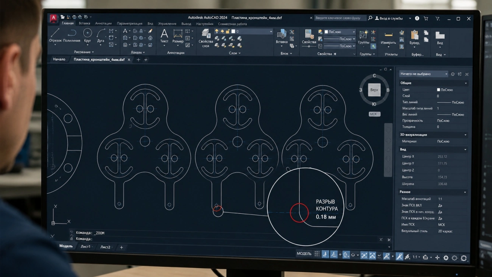Click the МСК coordinate system button

(374, 114)
